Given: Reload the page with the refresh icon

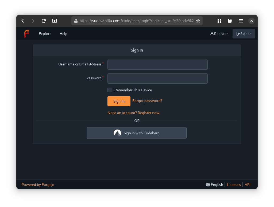Looking at the screenshot, I should click(x=44, y=21).
